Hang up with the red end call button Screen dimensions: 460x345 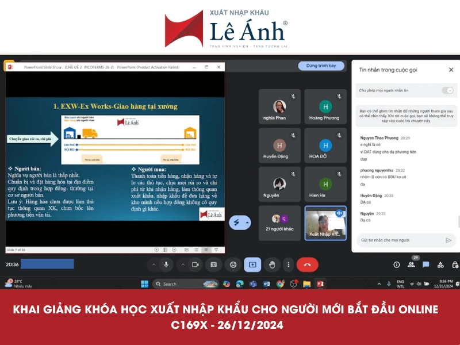pyautogui.click(x=306, y=264)
